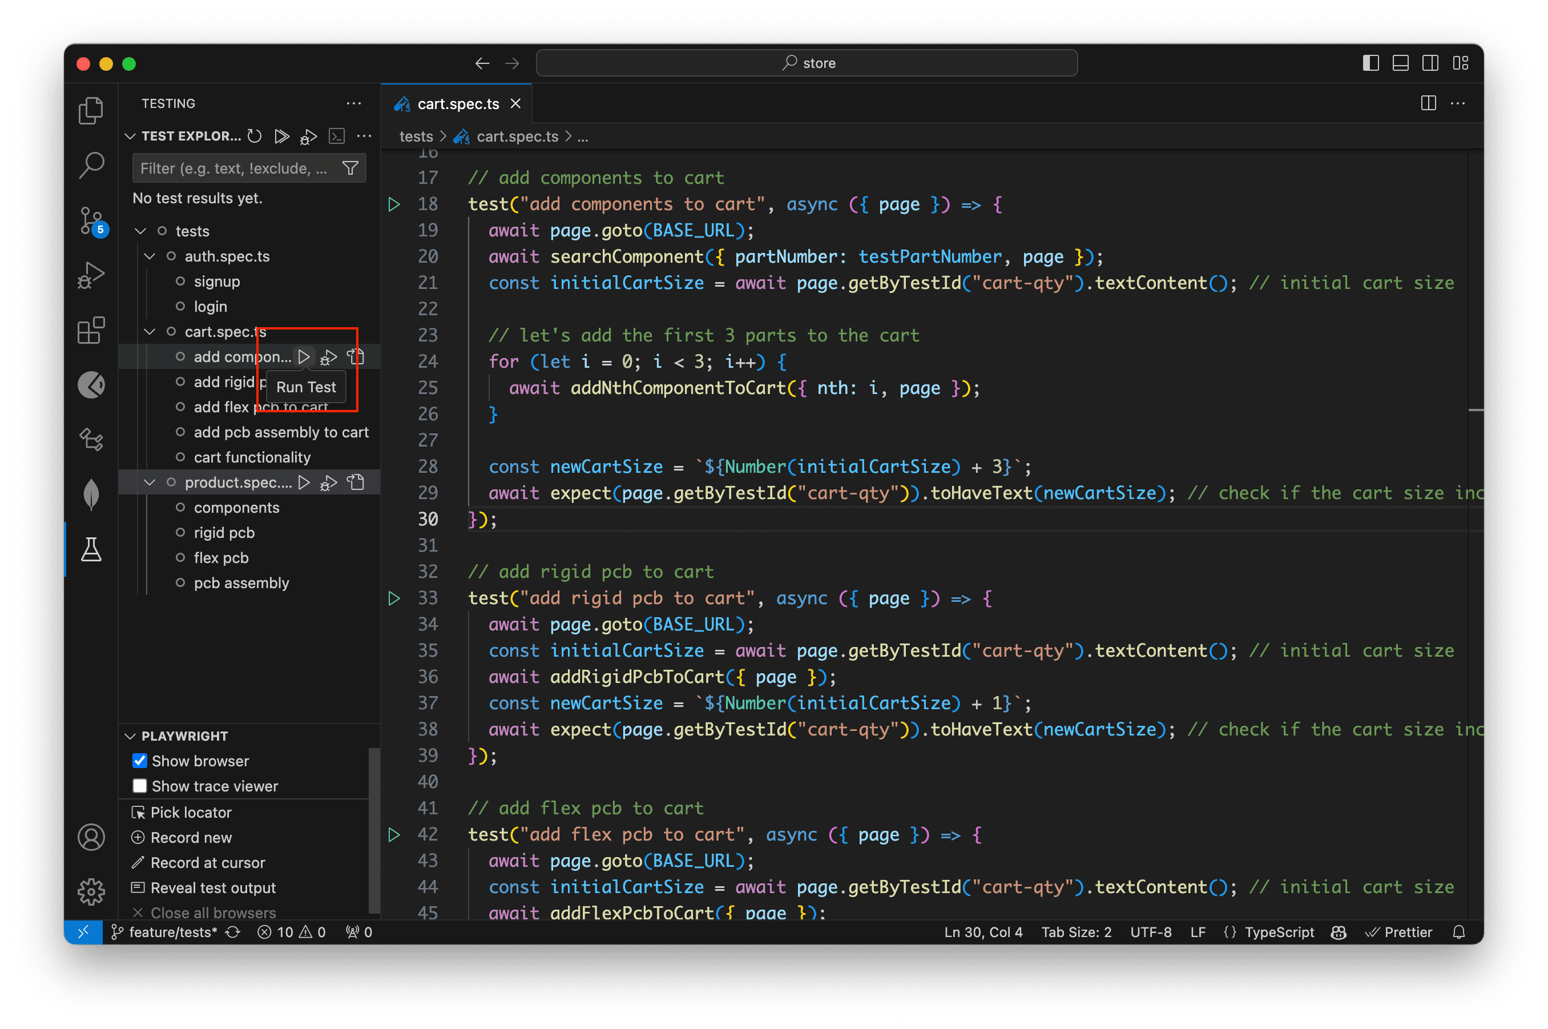Select 'login' test in tree
Viewport: 1548px width, 1029px height.
(x=210, y=307)
